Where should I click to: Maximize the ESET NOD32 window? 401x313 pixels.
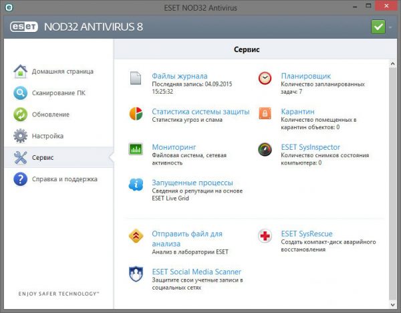tap(368, 6)
